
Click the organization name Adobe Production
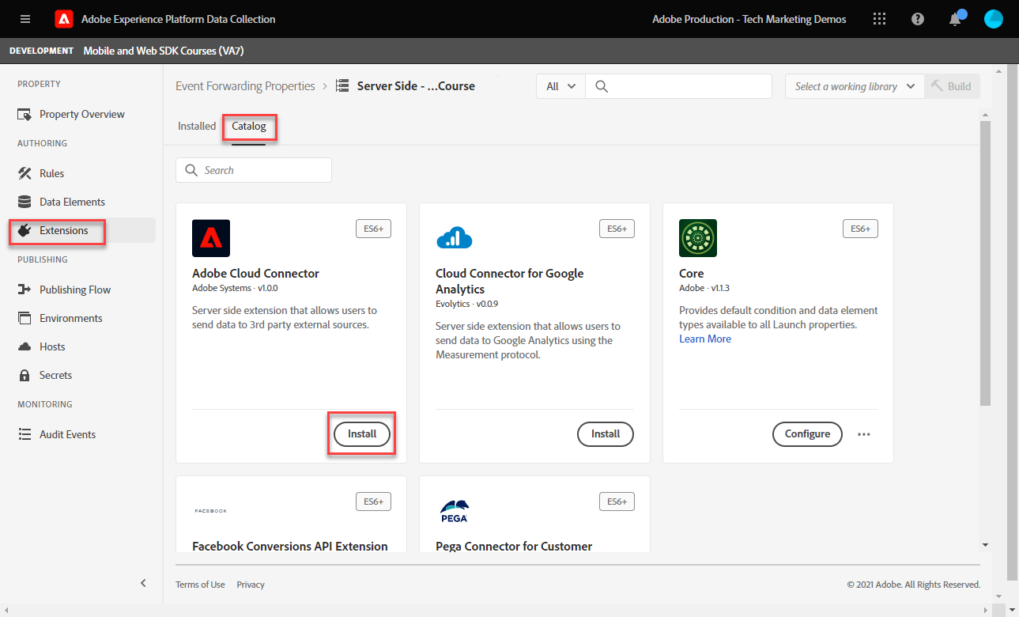coord(749,19)
